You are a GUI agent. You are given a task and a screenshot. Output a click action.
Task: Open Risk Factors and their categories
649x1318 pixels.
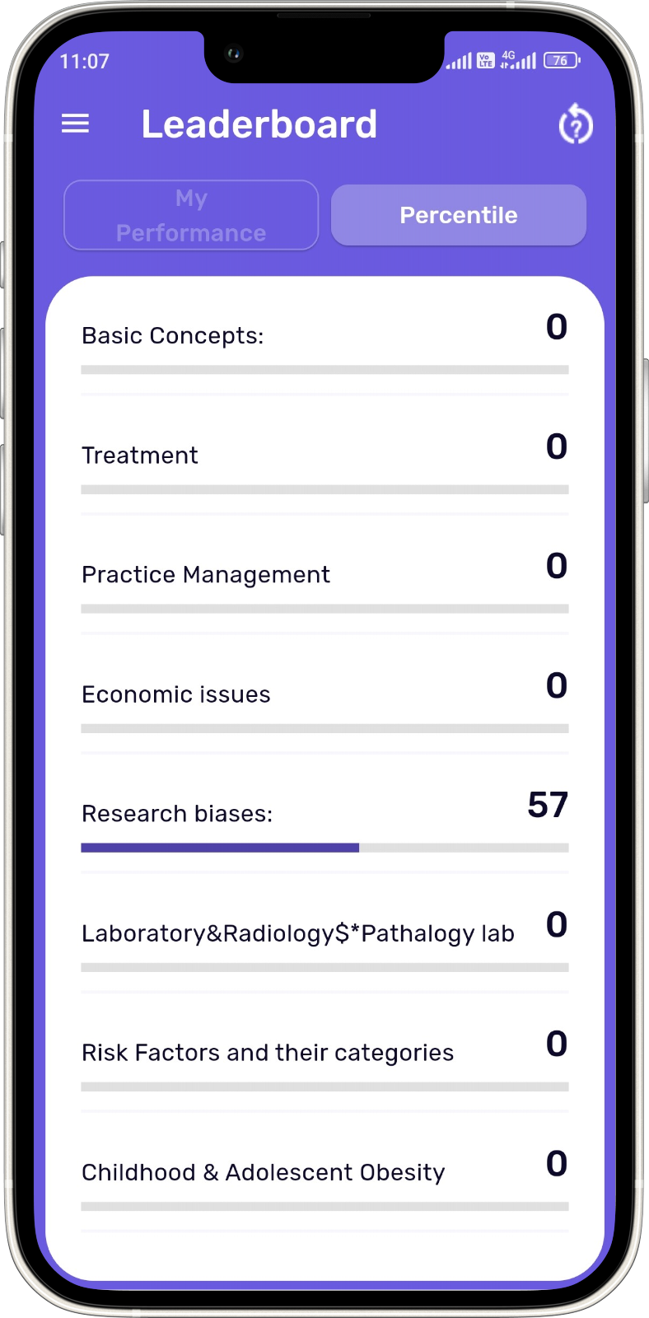pos(268,1053)
